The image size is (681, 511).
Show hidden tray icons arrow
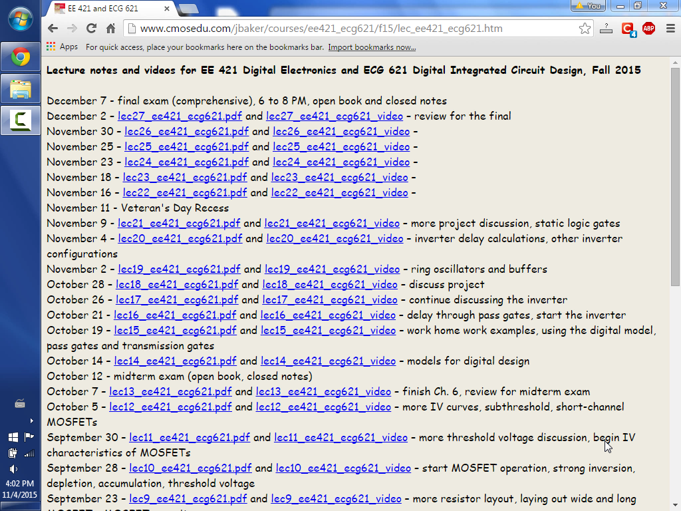(x=31, y=421)
